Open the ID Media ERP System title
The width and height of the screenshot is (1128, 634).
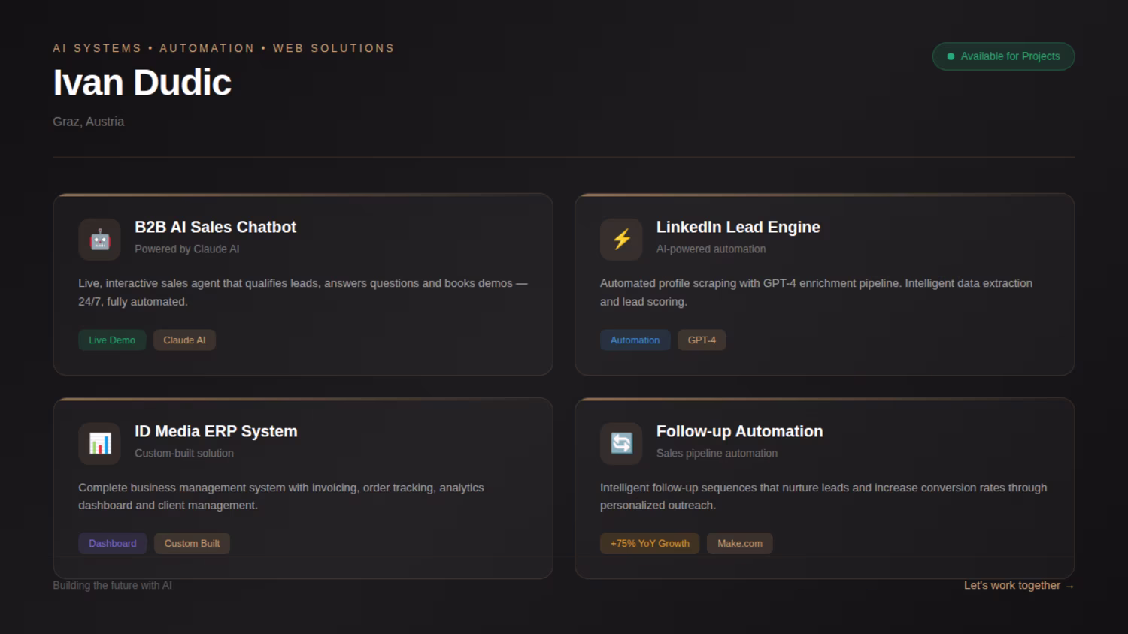click(x=216, y=431)
